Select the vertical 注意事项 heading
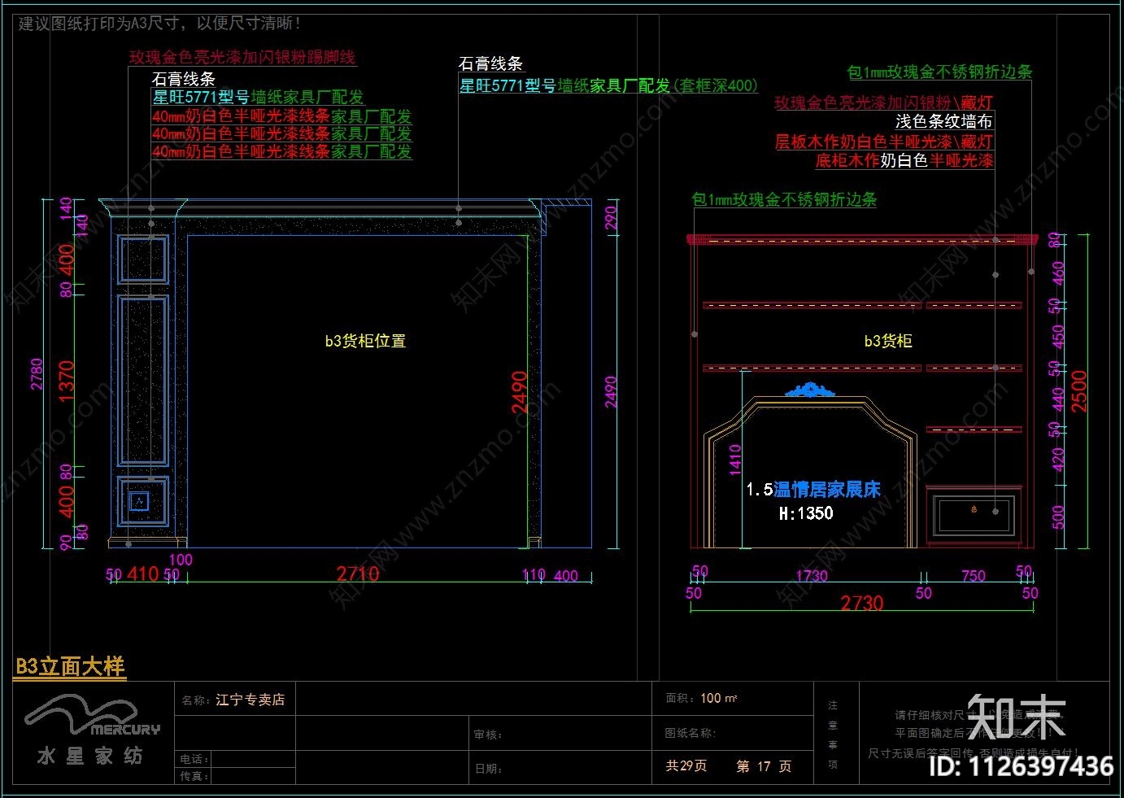1124x798 pixels. [833, 735]
